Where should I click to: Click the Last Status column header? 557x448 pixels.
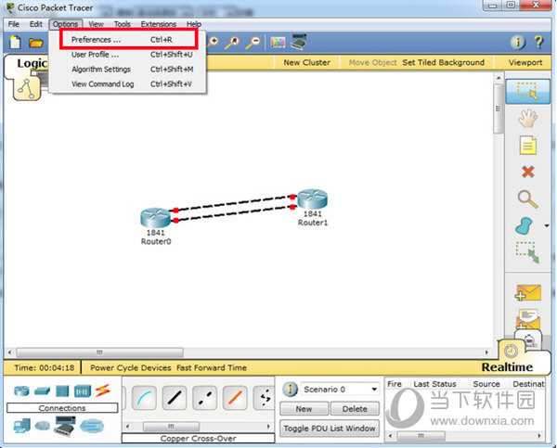tap(434, 384)
